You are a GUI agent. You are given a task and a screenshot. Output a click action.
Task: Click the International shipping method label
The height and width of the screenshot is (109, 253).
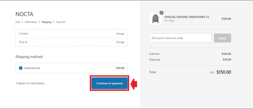click(32, 68)
